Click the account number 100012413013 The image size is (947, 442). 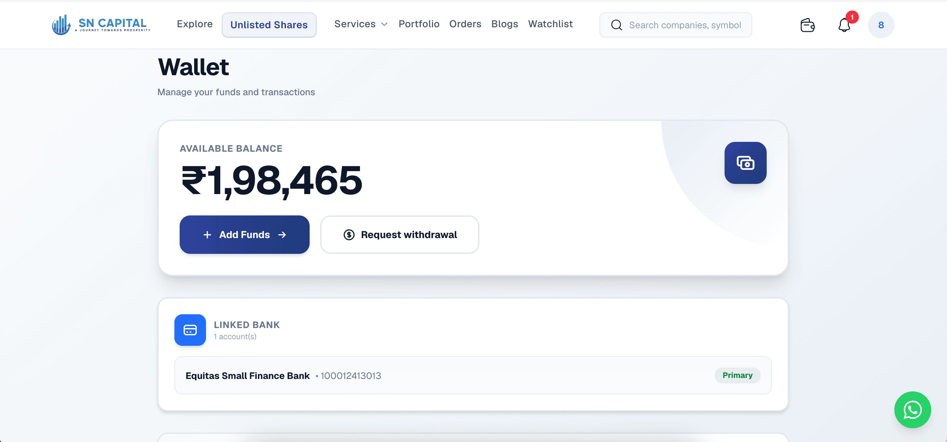(x=350, y=376)
